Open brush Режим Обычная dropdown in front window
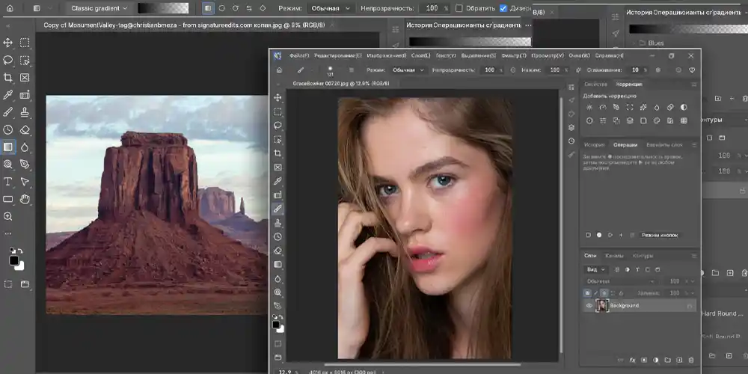Viewport: 748px width, 374px height. pyautogui.click(x=408, y=70)
